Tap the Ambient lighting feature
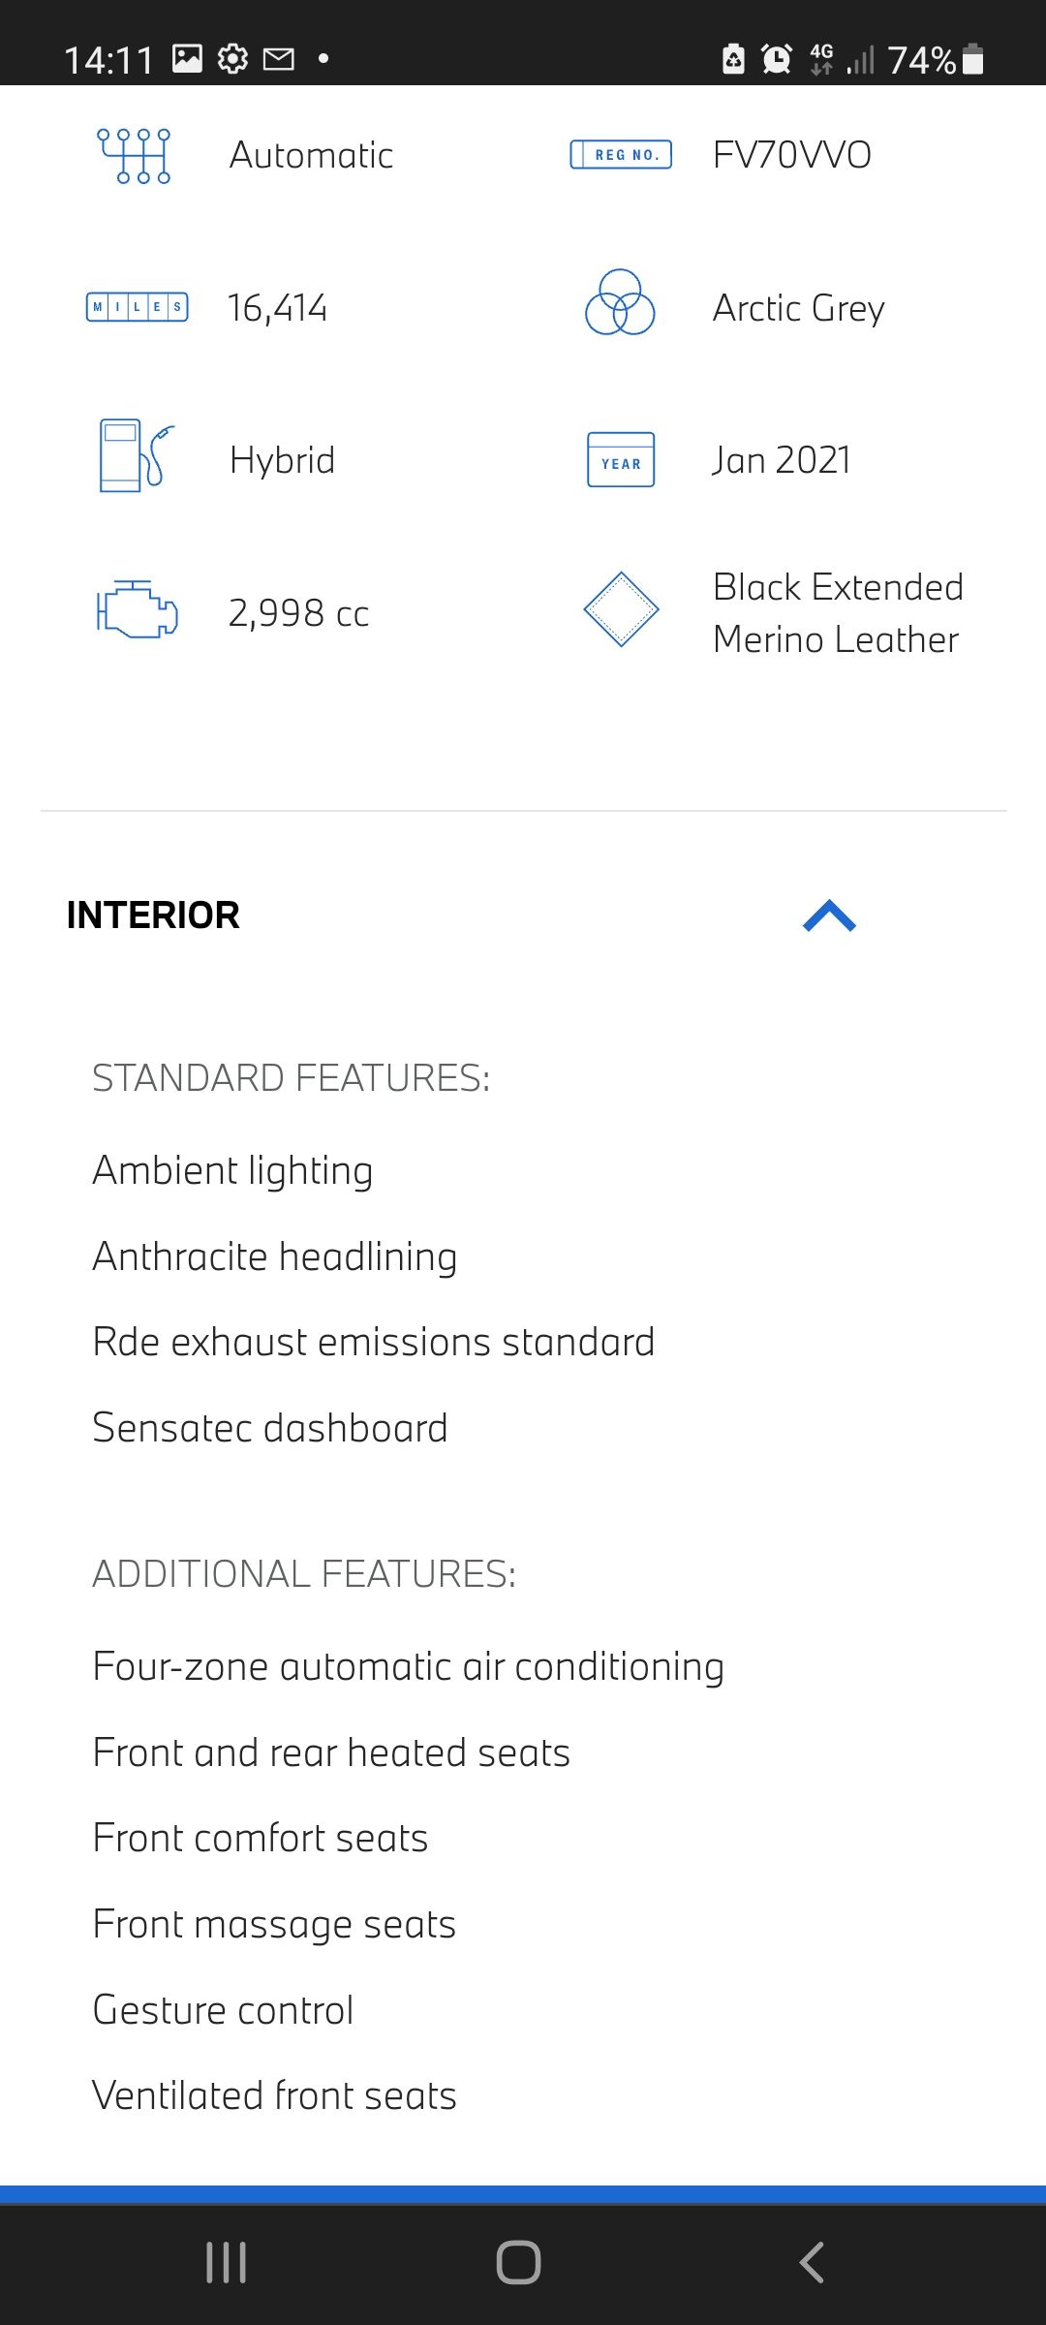This screenshot has height=2325, width=1046. [232, 1170]
